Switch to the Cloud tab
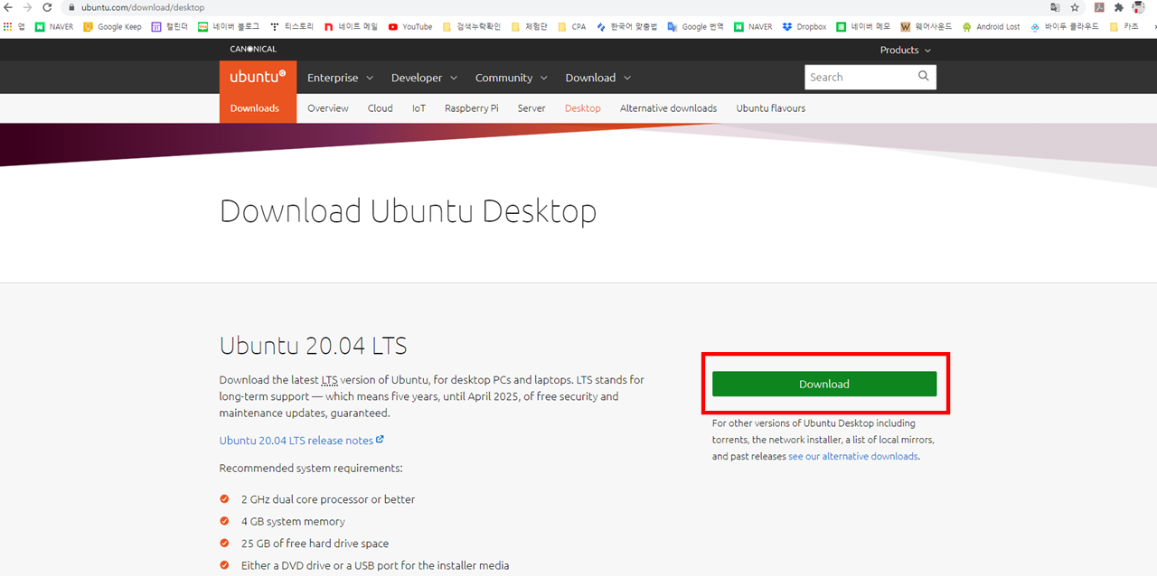1157x576 pixels. 381,108
